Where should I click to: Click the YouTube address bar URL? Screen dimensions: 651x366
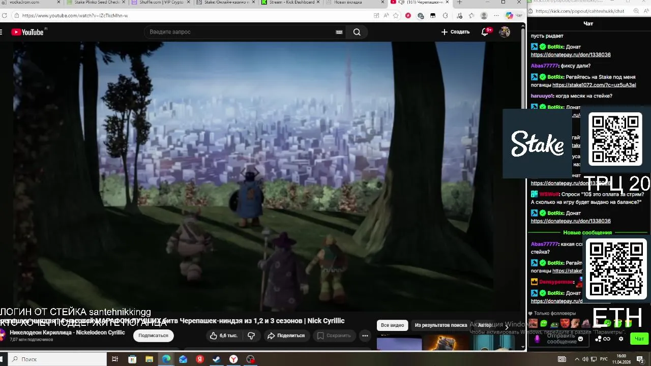click(75, 16)
